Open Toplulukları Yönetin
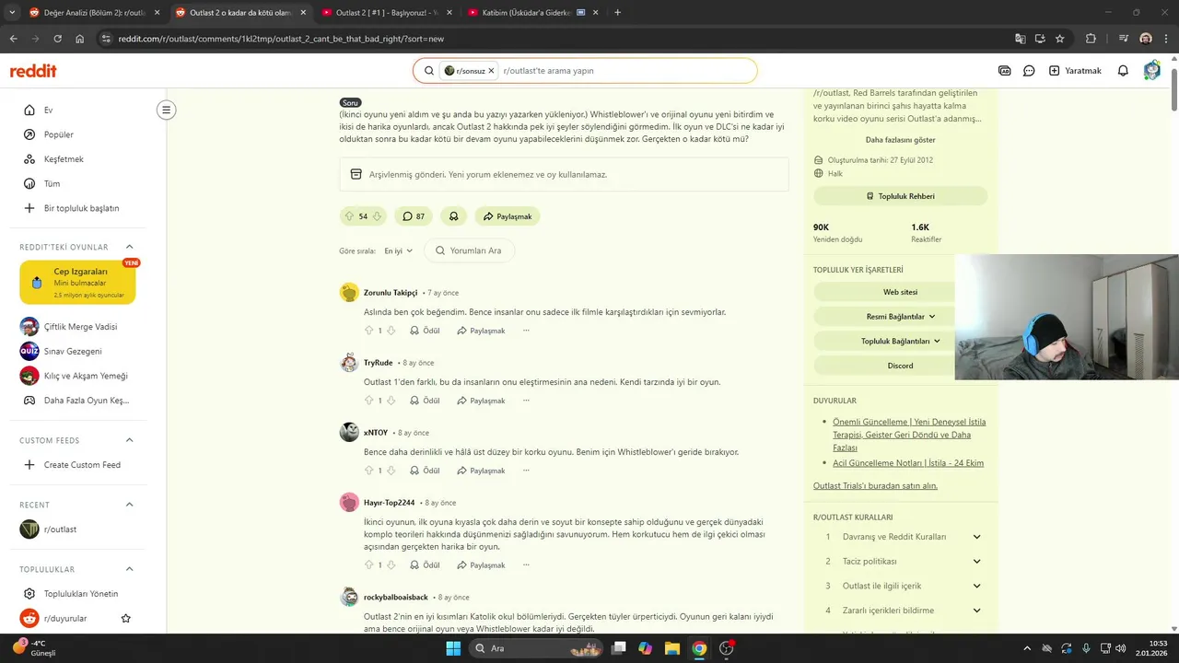 83,594
